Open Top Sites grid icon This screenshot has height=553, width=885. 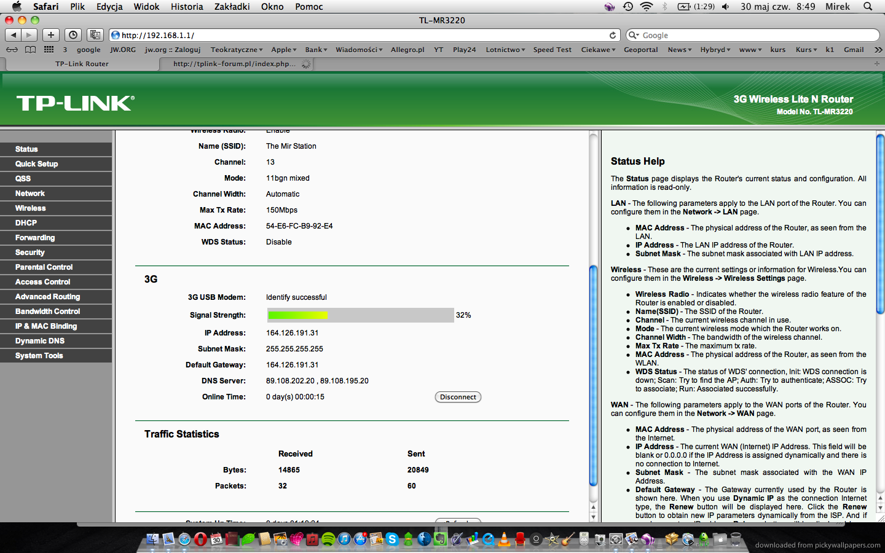[49, 50]
